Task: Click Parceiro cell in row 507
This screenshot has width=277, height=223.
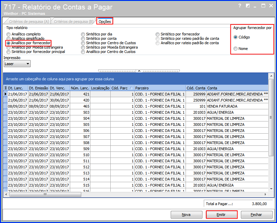Action: 160,137
